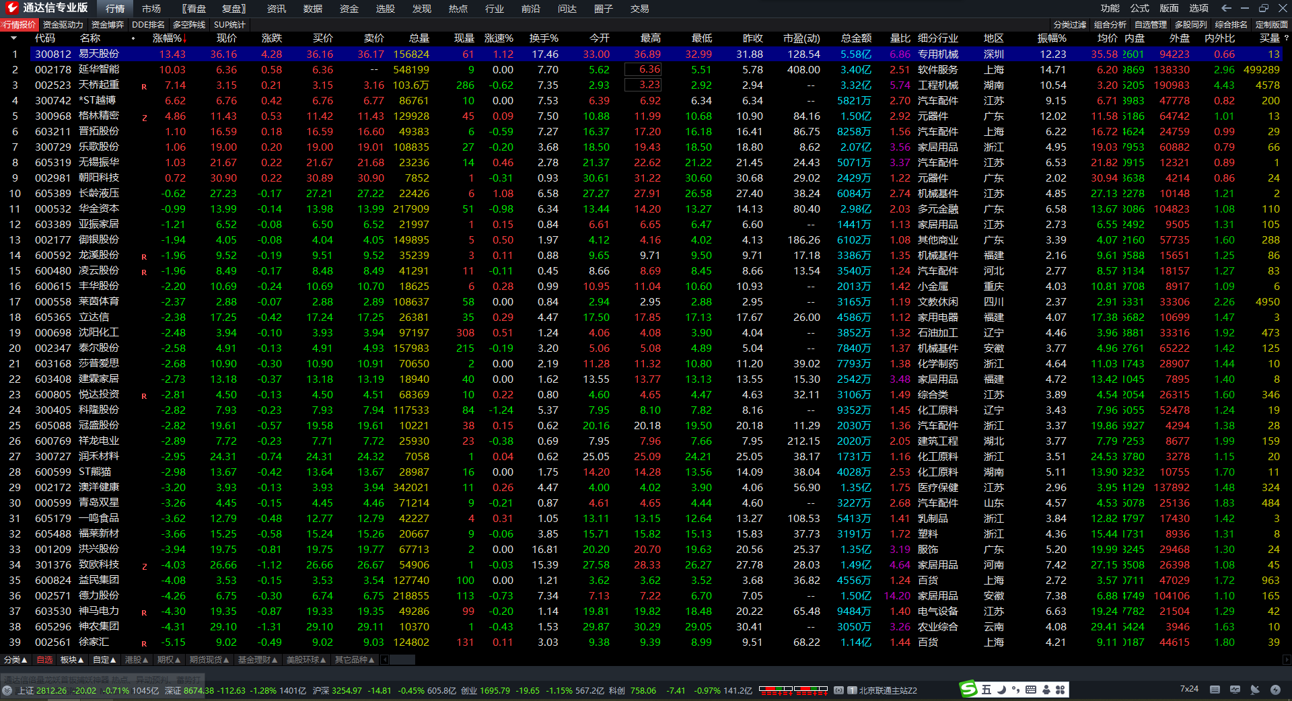
Task: Click the keyboard icon in status bar
Action: tap(1215, 690)
